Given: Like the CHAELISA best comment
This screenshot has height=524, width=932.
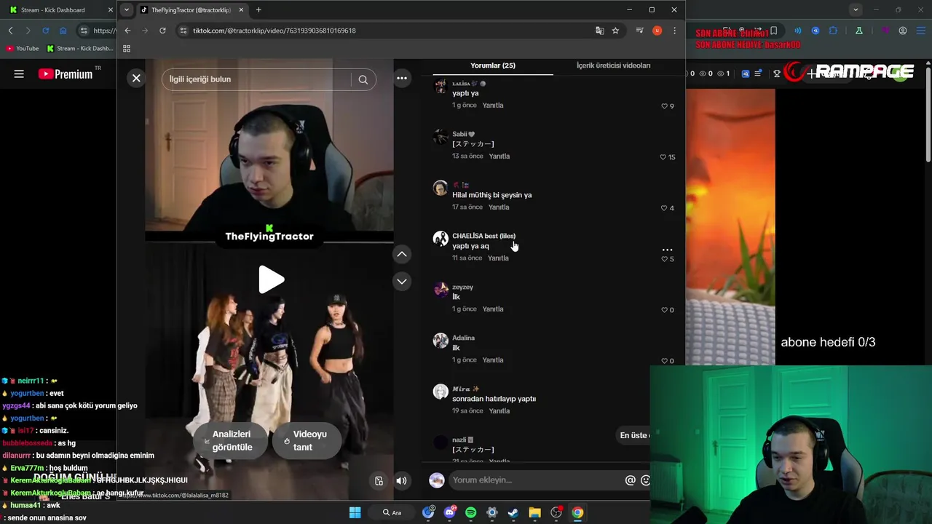Looking at the screenshot, I should coord(664,259).
